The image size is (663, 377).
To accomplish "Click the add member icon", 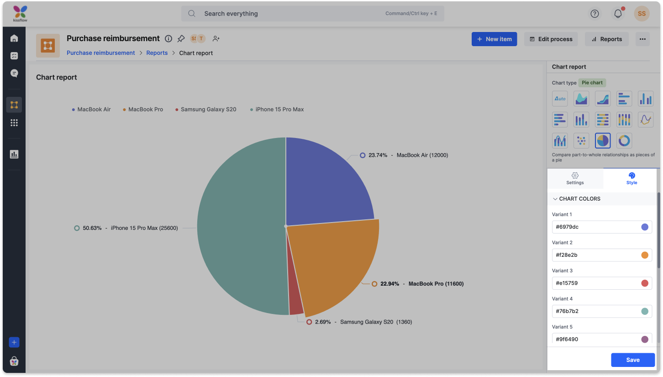I will pyautogui.click(x=216, y=39).
